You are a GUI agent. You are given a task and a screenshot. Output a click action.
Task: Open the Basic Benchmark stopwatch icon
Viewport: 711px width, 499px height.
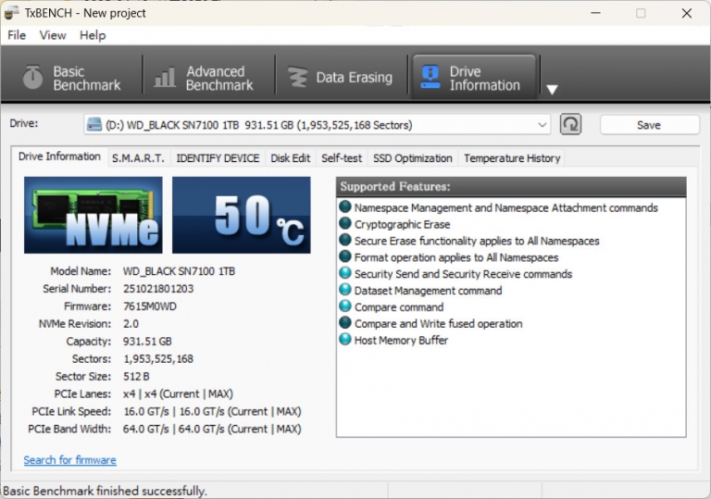32,77
